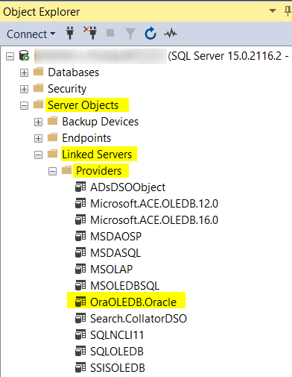Image resolution: width=292 pixels, height=377 pixels.
Task: Select the Linked Servers tree item
Action: point(97,155)
